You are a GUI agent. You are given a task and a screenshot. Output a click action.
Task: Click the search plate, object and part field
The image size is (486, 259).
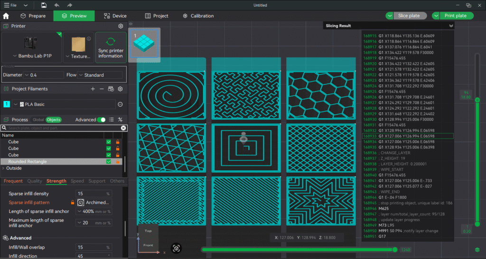[64, 128]
